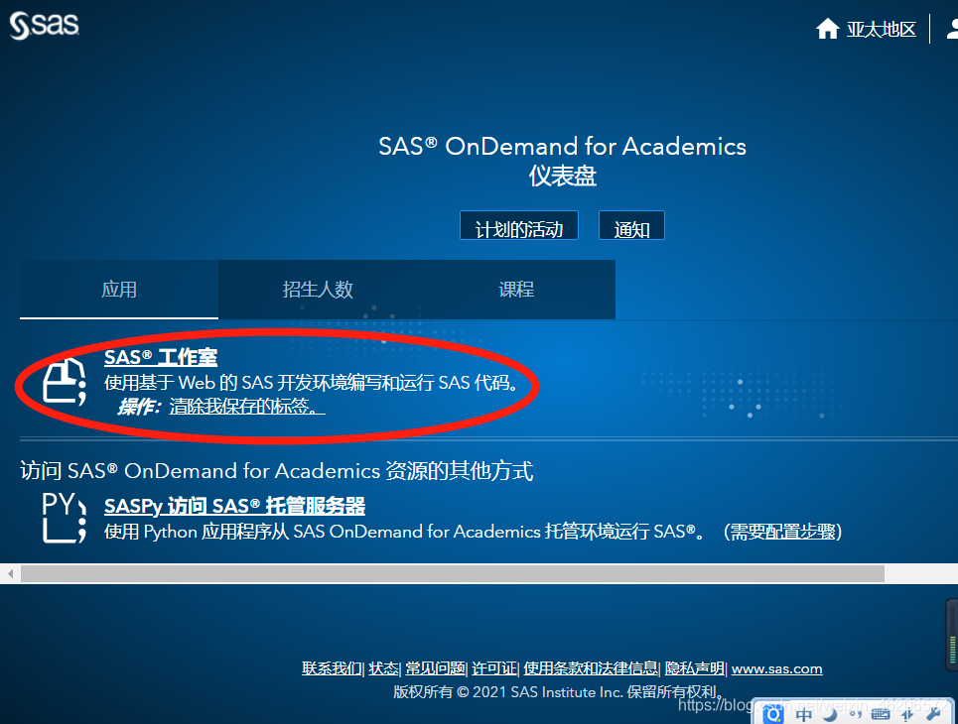Click the copyright 版权所有 text

[x=558, y=692]
